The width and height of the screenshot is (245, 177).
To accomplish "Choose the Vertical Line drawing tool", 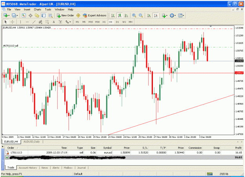I will [20, 22].
